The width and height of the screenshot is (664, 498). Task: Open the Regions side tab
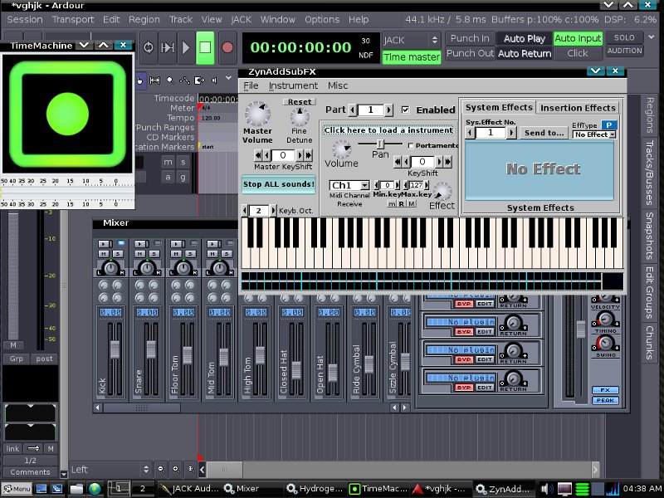tap(649, 115)
